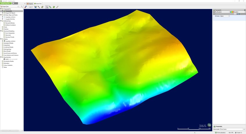Select the Geological Models folder
Viewport: 246px width, 134px height.
(8, 43)
